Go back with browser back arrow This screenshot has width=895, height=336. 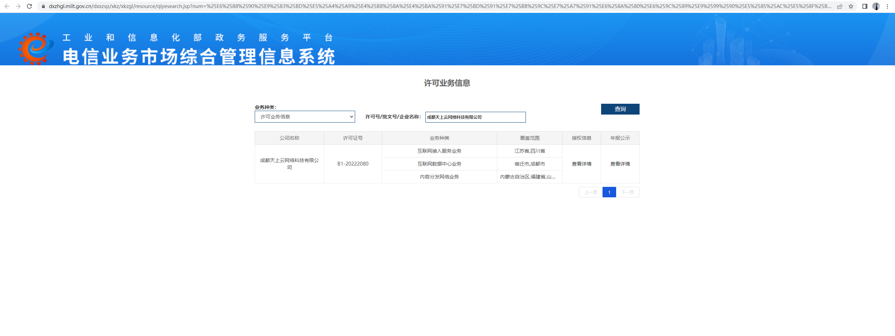point(7,6)
